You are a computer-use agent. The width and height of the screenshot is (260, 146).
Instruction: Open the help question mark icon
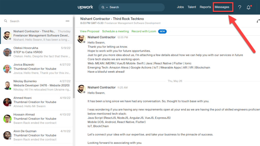[240, 7]
